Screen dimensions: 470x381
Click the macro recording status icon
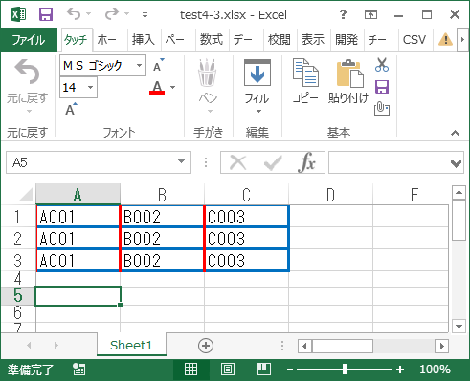click(x=78, y=370)
